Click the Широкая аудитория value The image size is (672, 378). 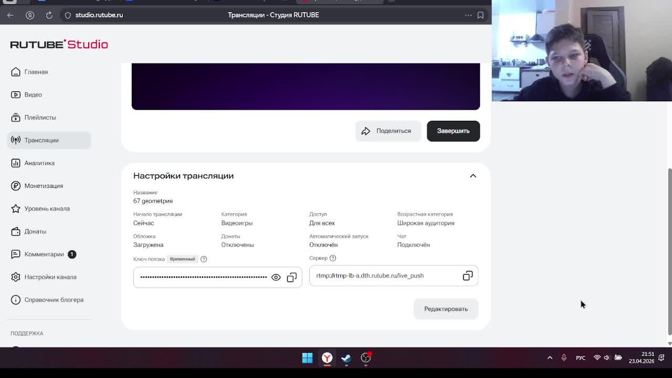point(426,223)
